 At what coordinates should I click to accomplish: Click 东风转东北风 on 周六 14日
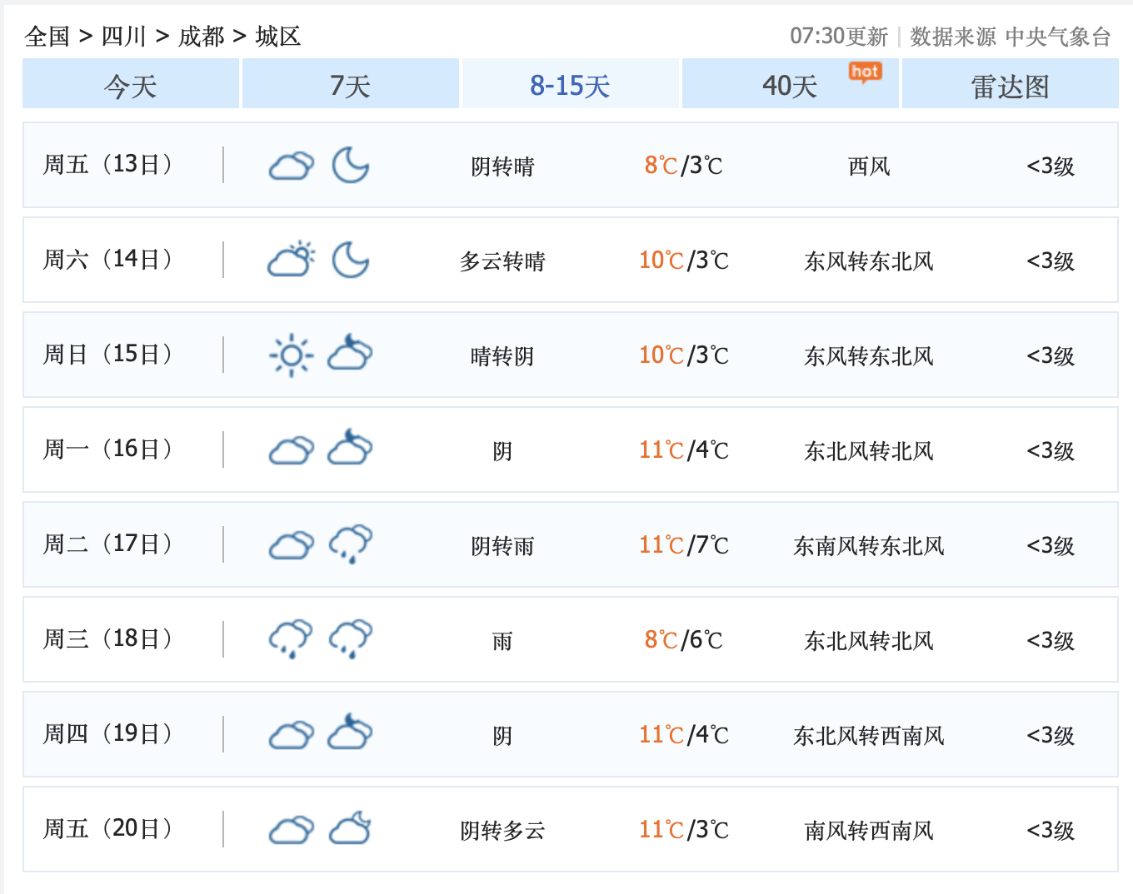869,261
